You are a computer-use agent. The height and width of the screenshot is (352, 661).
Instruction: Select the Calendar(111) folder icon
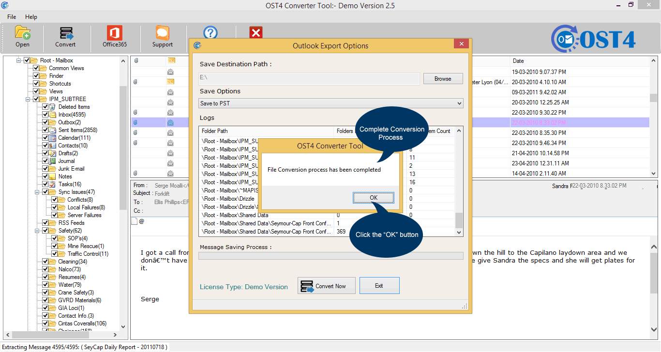coord(52,138)
